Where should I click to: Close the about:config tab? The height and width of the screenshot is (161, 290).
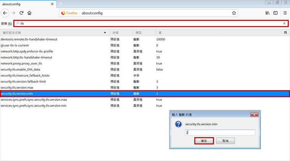click(x=52, y=4)
